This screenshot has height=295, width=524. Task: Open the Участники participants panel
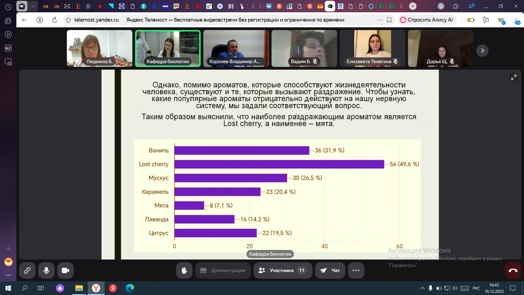[x=283, y=270]
